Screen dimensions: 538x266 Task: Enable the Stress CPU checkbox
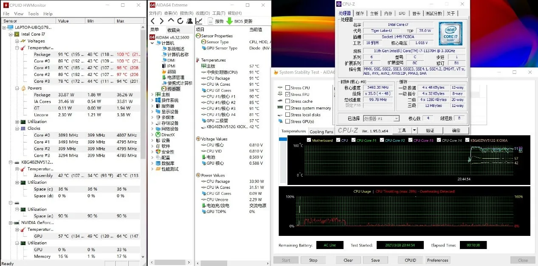point(287,88)
